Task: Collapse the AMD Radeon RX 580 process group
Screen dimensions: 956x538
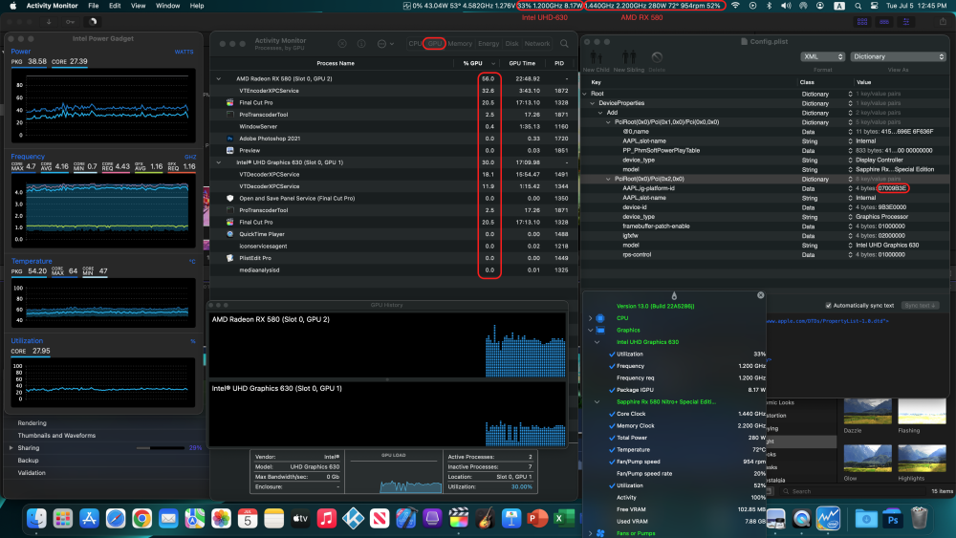Action: 219,78
